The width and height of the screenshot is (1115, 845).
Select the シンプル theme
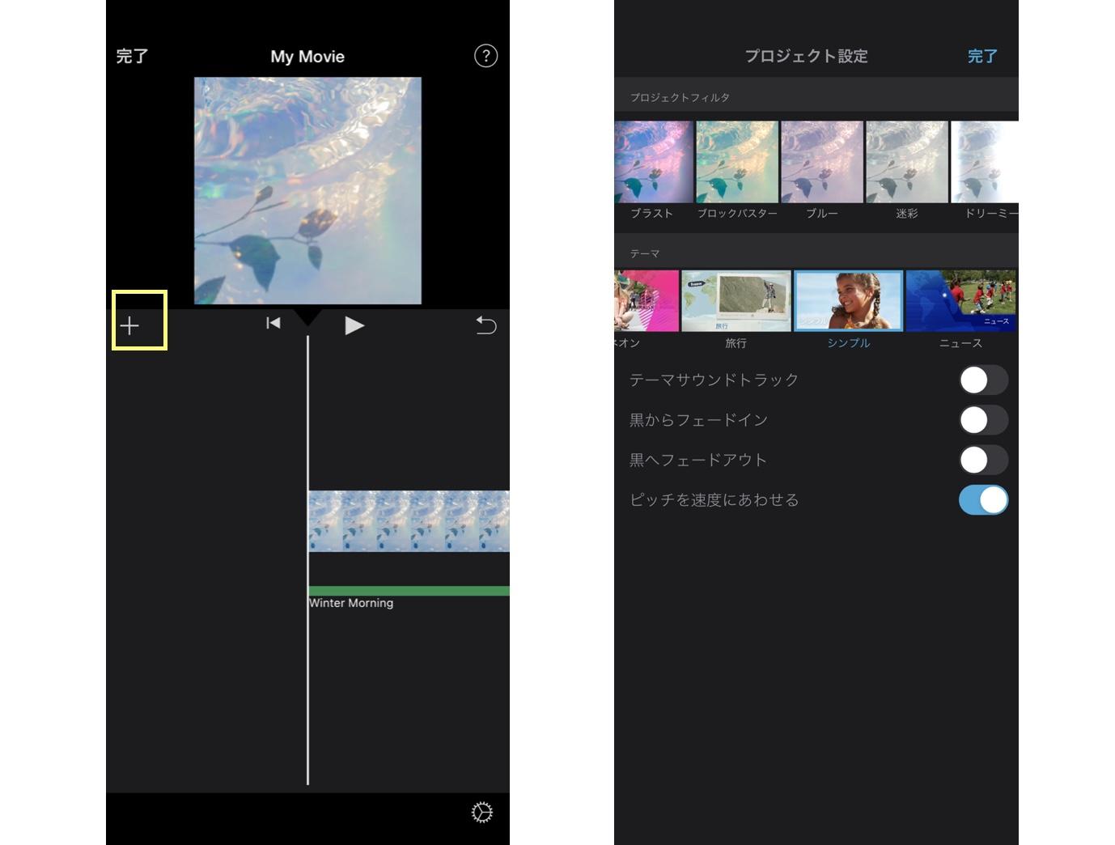[848, 301]
